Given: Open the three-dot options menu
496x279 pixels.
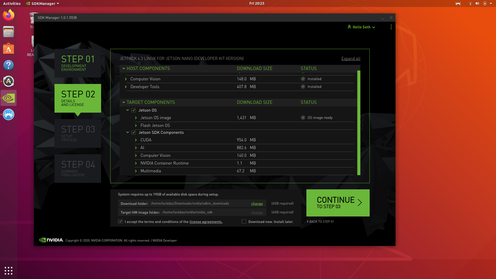Looking at the screenshot, I should click(391, 27).
